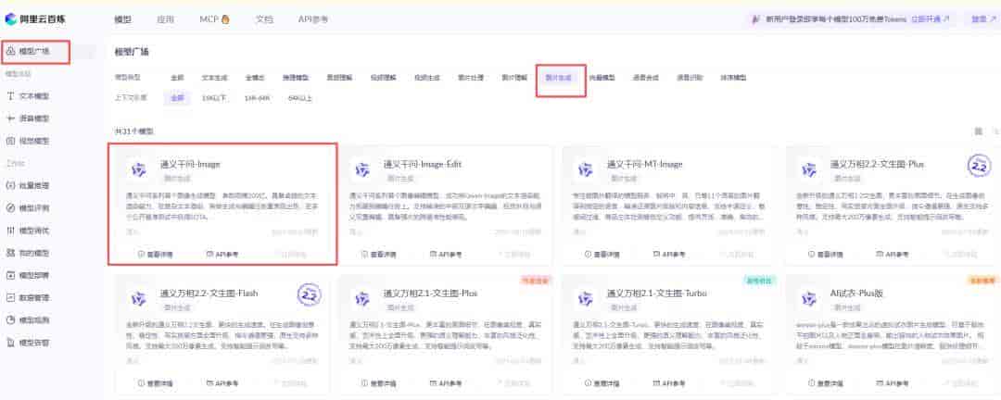This screenshot has width=1001, height=400.
Task: Click the 登录 link at top right
Action: pos(983,19)
